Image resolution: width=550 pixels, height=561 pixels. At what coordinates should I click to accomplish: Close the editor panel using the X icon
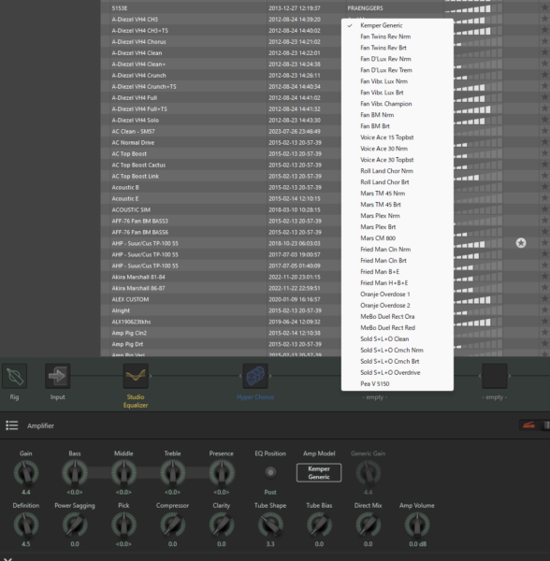[x=7, y=559]
